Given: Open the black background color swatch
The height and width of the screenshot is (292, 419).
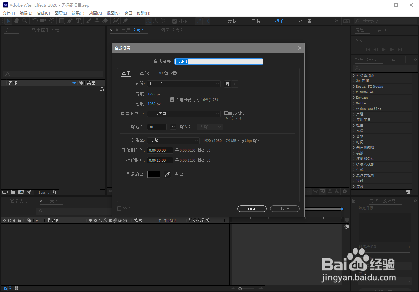Looking at the screenshot, I should click(154, 174).
